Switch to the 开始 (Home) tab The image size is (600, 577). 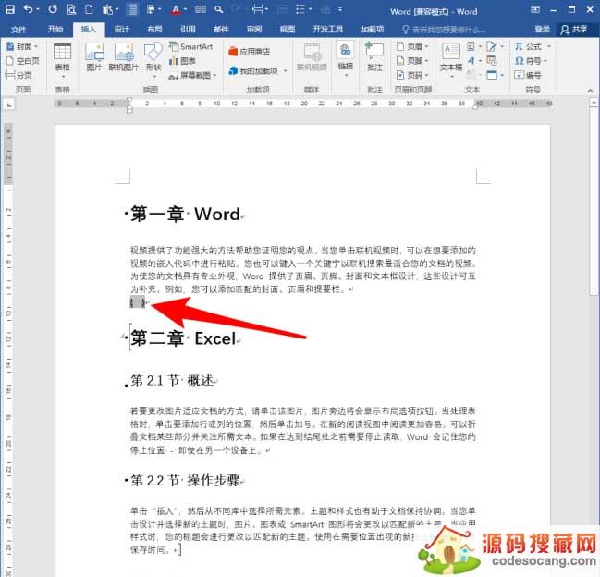click(55, 29)
